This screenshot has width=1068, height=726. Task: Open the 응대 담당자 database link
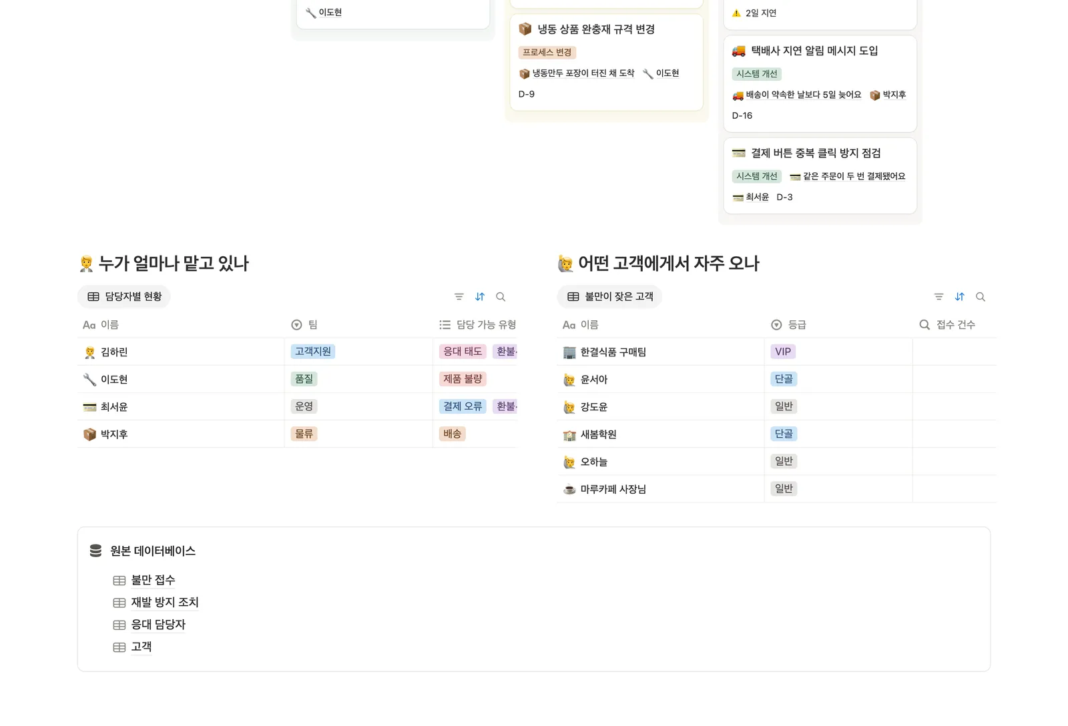click(x=158, y=625)
